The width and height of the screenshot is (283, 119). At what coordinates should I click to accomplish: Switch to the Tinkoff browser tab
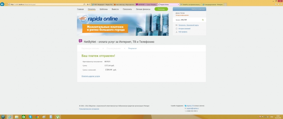tap(191, 4)
